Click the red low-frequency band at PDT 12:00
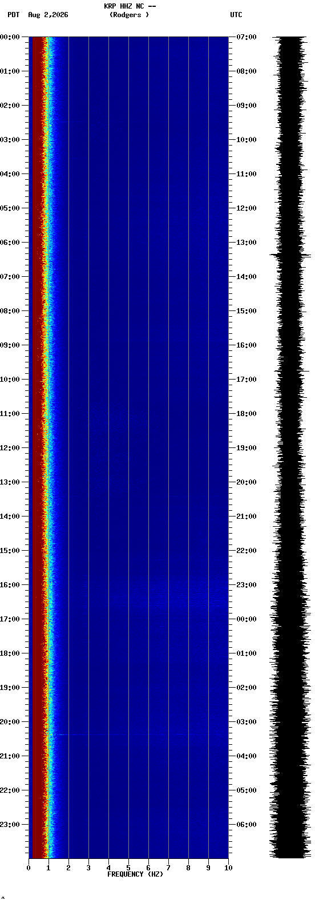315x904 pixels. tap(38, 448)
